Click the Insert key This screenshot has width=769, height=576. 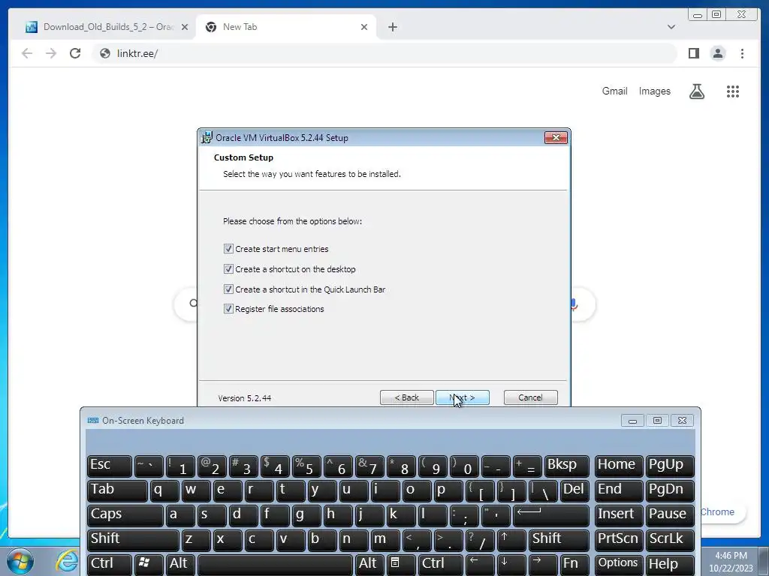619,514
